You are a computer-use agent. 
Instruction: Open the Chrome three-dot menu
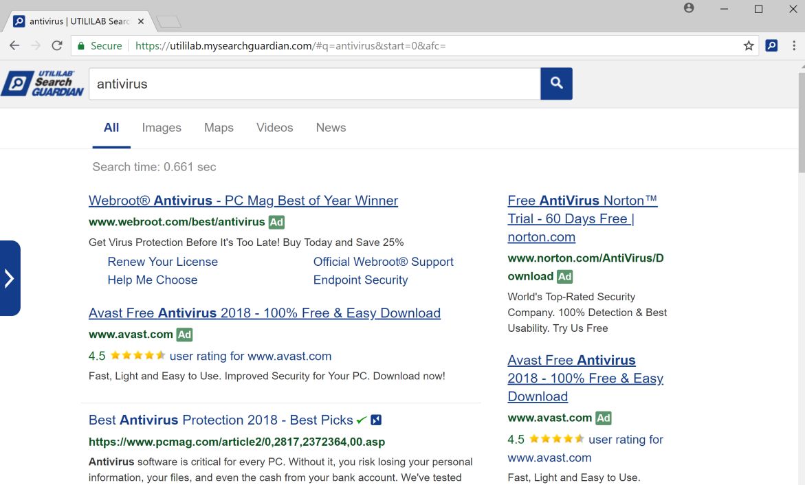click(794, 46)
